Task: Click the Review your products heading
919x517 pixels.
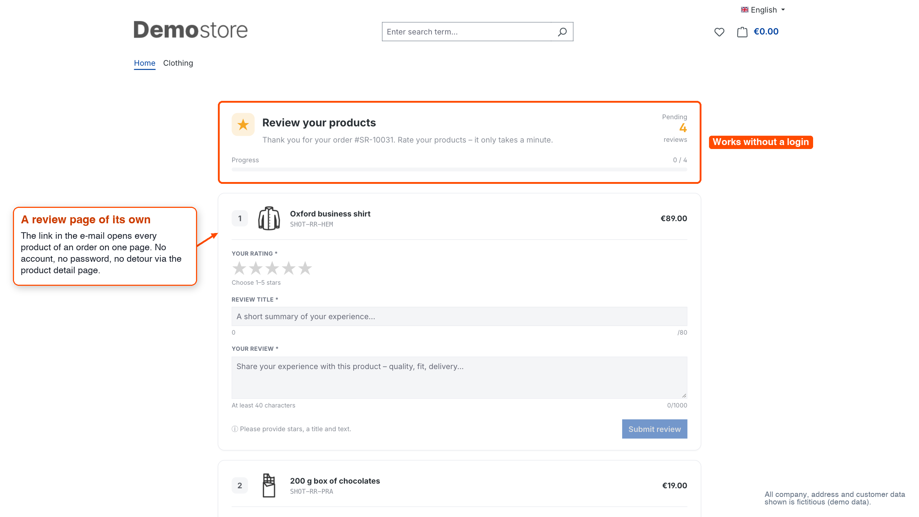Action: [319, 123]
